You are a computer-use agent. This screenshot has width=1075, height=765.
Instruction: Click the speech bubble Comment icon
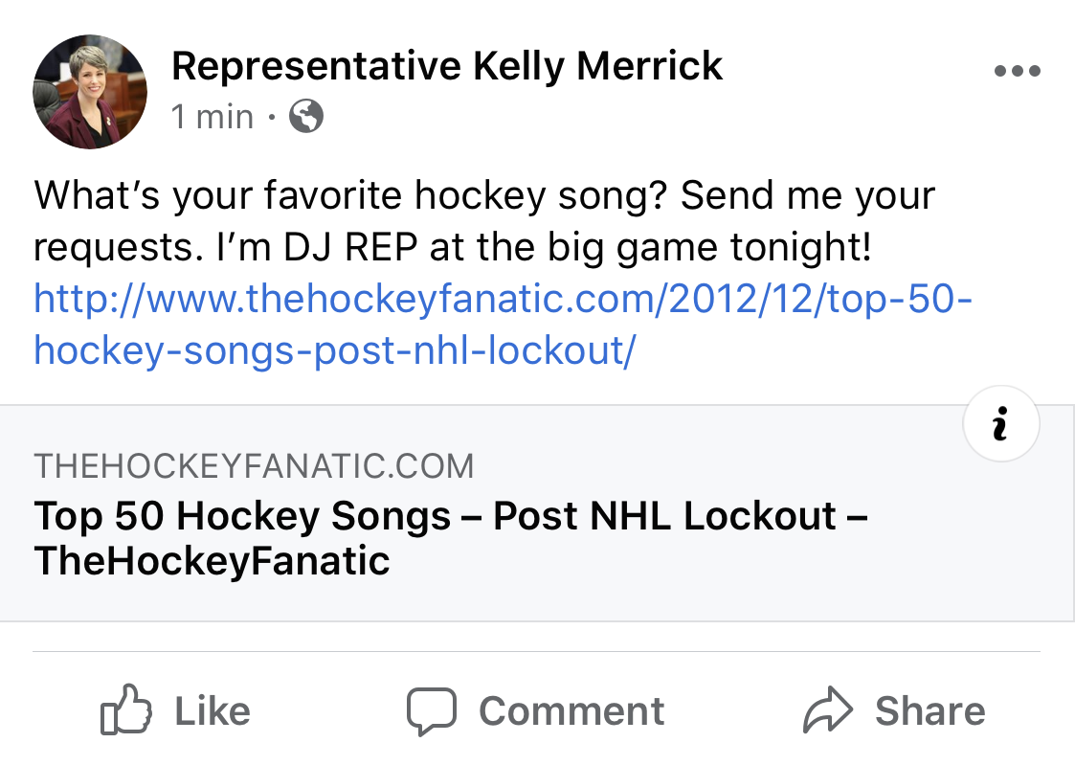tap(431, 710)
